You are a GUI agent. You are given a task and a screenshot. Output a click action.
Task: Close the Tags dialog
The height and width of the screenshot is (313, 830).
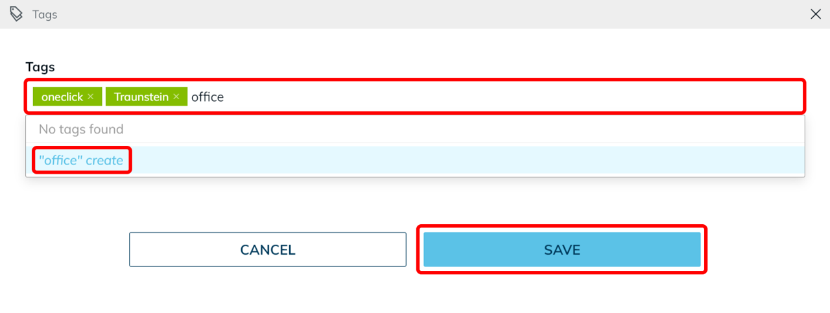(816, 14)
